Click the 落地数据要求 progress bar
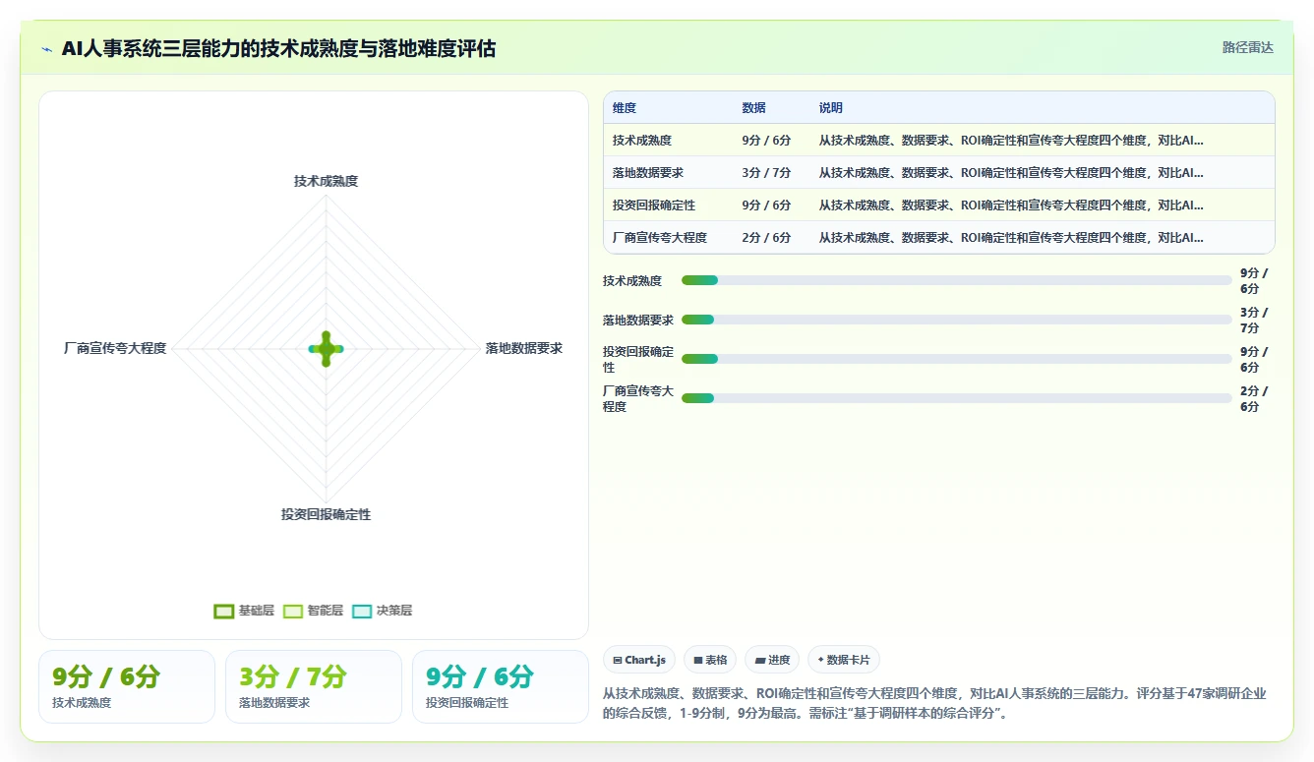Screen dimensions: 1314x762 pyautogui.click(x=956, y=320)
